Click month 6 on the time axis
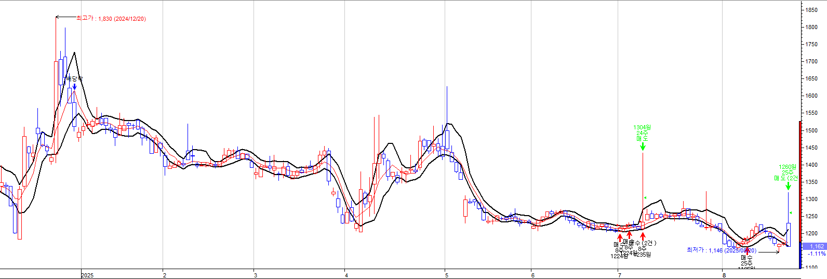The image size is (827, 279). [532, 275]
